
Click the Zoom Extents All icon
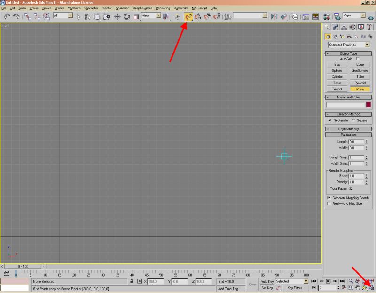tap(371, 280)
